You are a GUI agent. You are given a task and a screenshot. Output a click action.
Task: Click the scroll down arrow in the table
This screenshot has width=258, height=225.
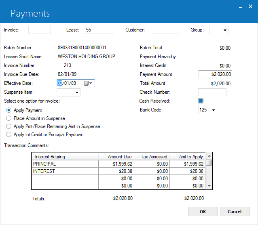tap(209, 186)
